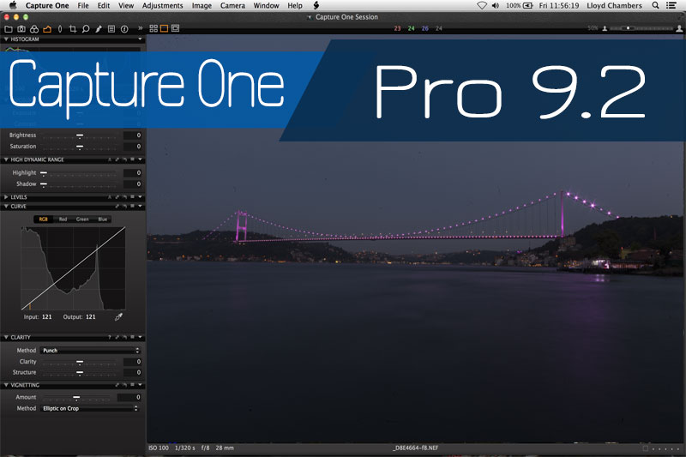Open the Lens tool tab oval icon
The width and height of the screenshot is (686, 457).
60,29
